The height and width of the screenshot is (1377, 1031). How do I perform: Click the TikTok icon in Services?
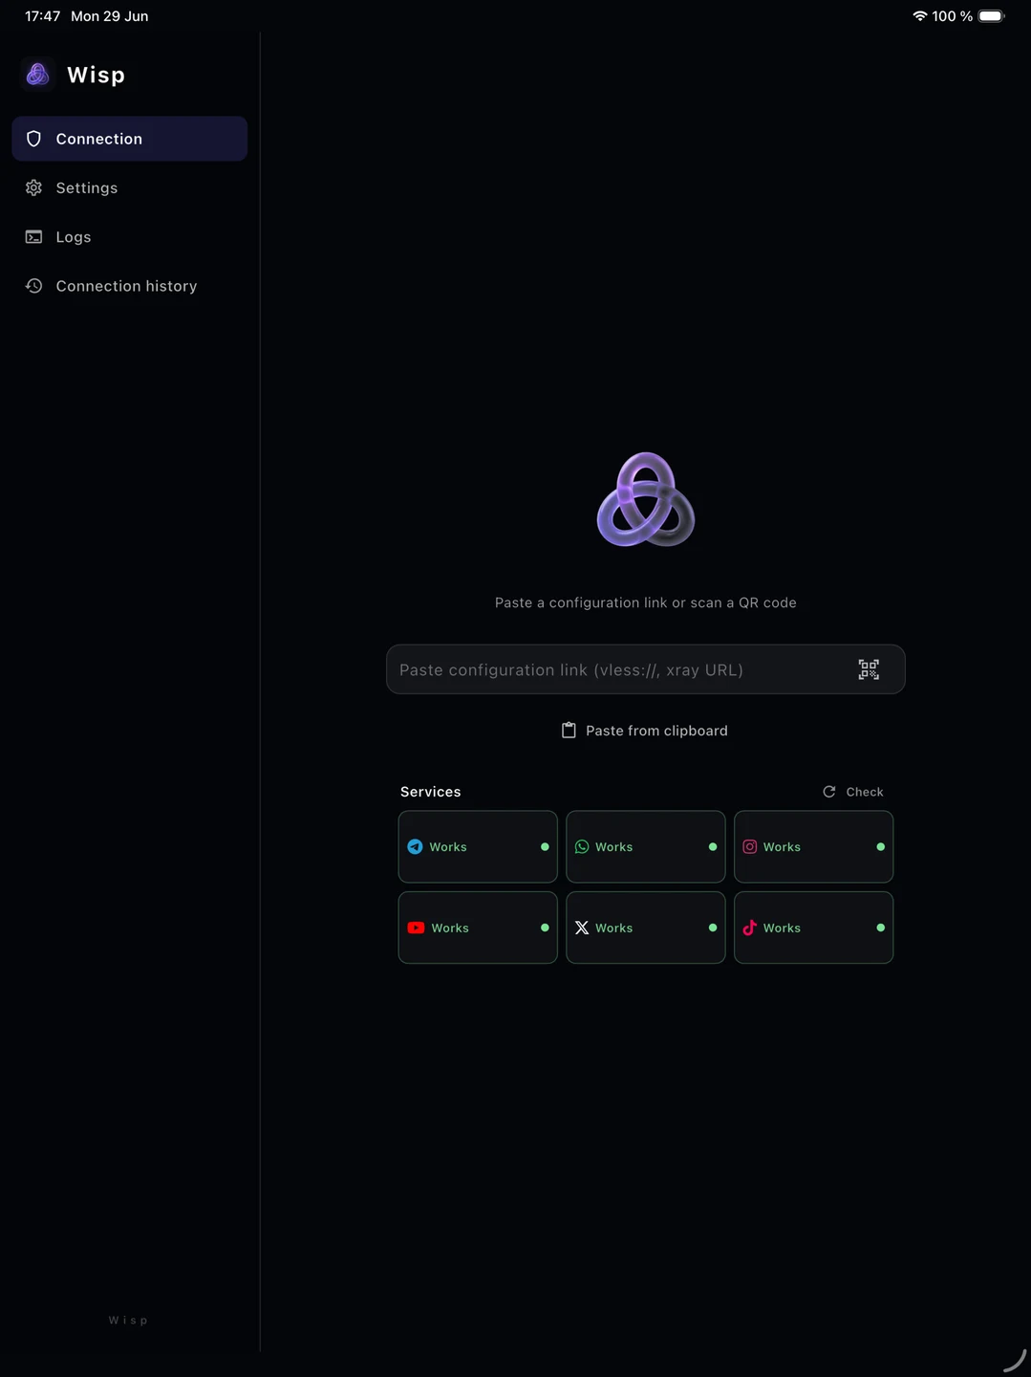coord(750,928)
